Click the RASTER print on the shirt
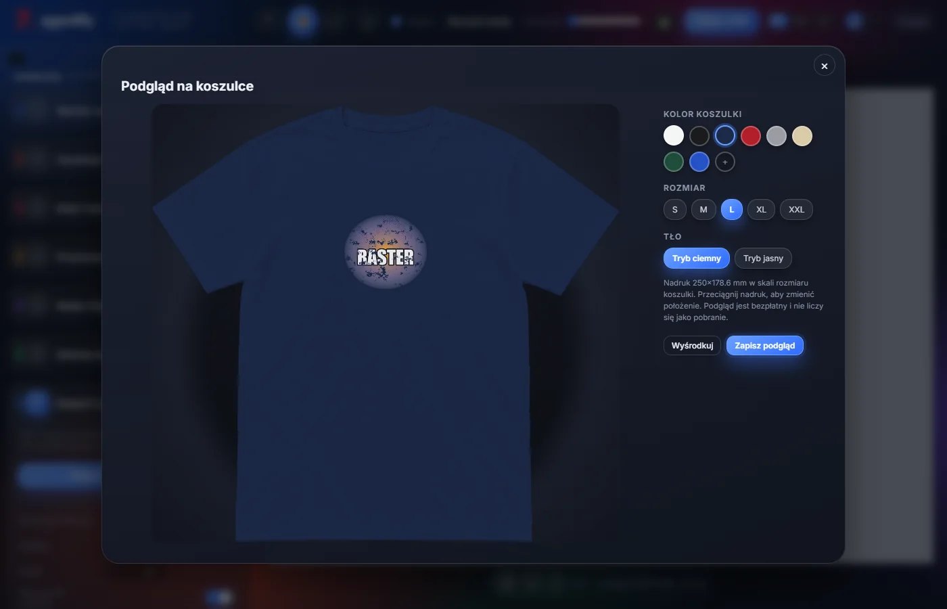 (386, 252)
